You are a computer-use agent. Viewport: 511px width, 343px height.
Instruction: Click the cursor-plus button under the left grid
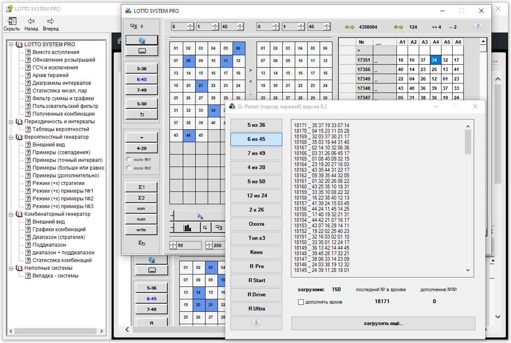pos(200,216)
